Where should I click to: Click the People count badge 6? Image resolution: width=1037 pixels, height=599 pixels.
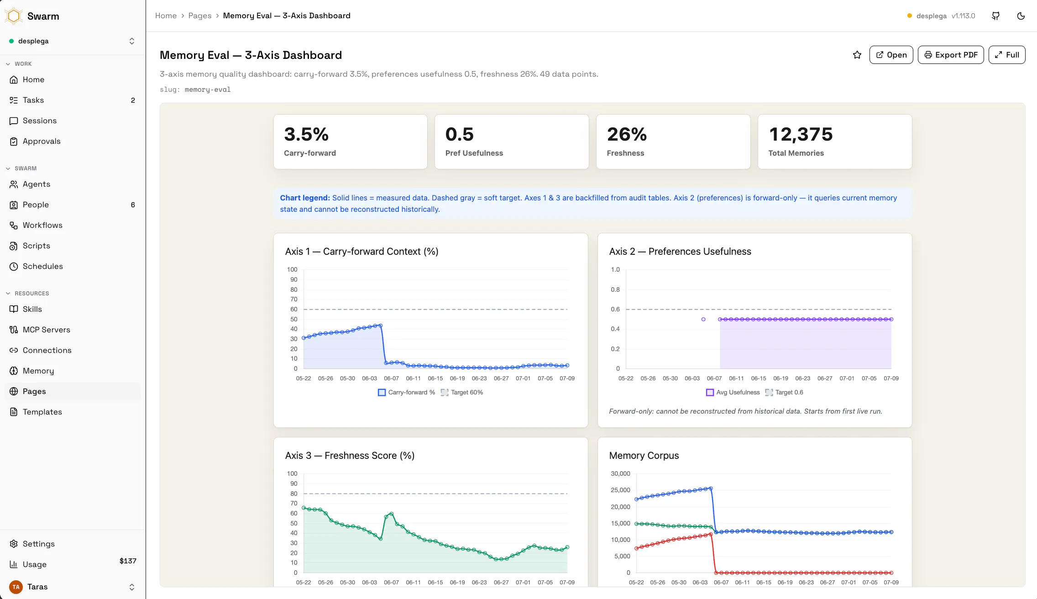(133, 205)
